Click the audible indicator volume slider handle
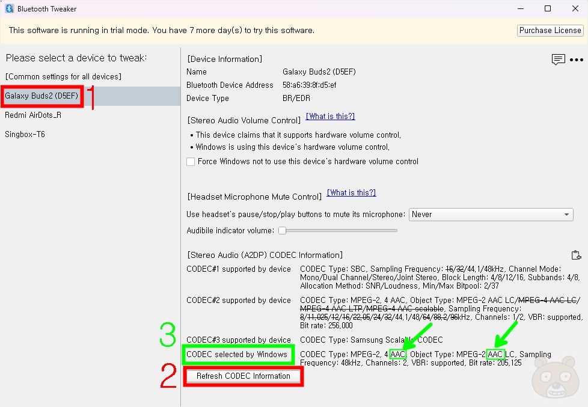 [283, 231]
